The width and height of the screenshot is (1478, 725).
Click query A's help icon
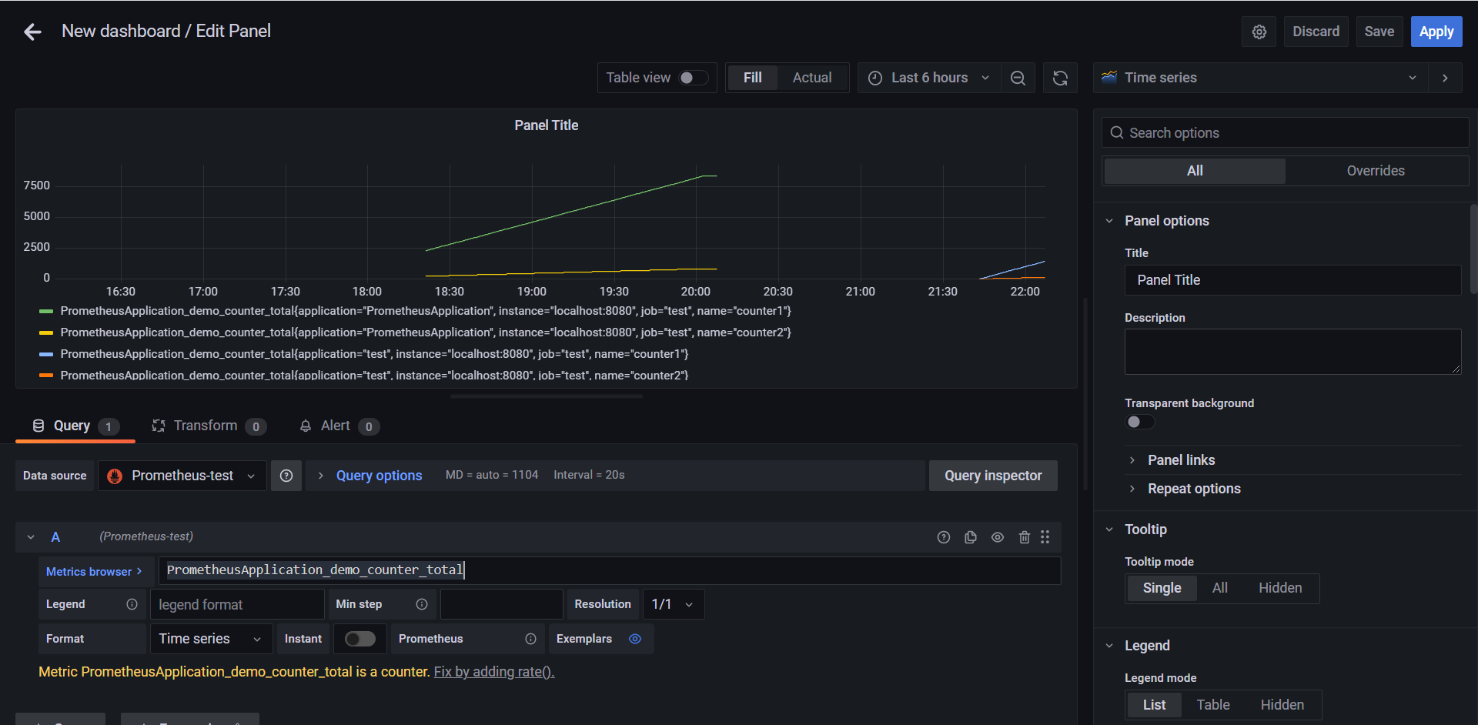point(944,537)
